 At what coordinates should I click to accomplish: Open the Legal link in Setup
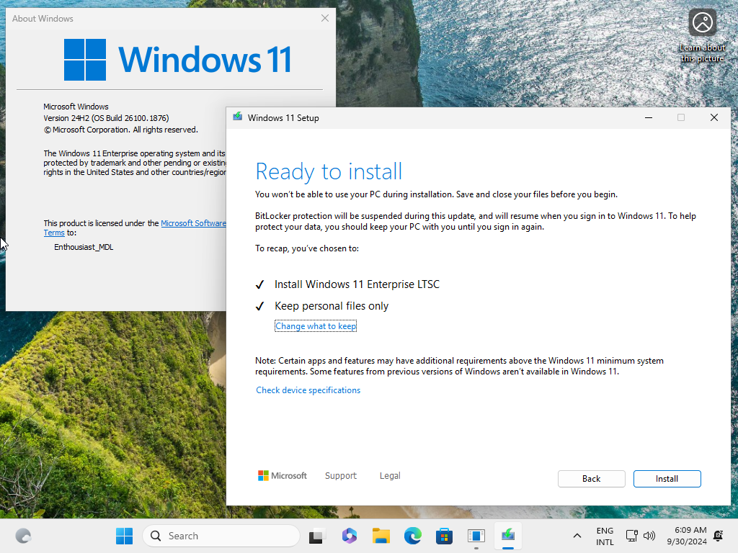coord(390,475)
